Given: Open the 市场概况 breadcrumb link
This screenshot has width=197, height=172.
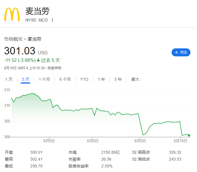Looking at the screenshot, I should [x=13, y=39].
